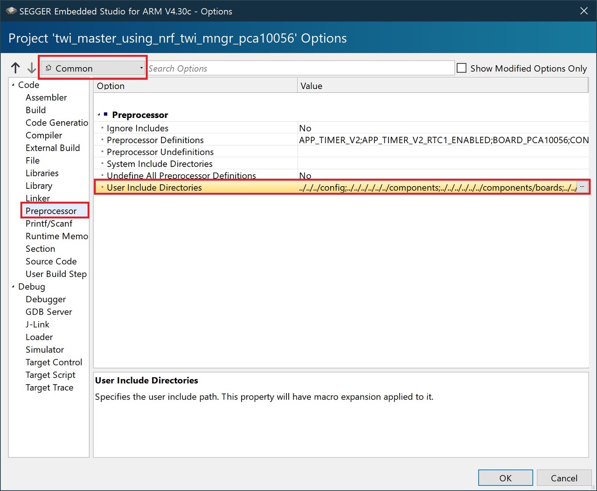
Task: Enable Show Modified Options Only checkbox
Action: point(462,68)
